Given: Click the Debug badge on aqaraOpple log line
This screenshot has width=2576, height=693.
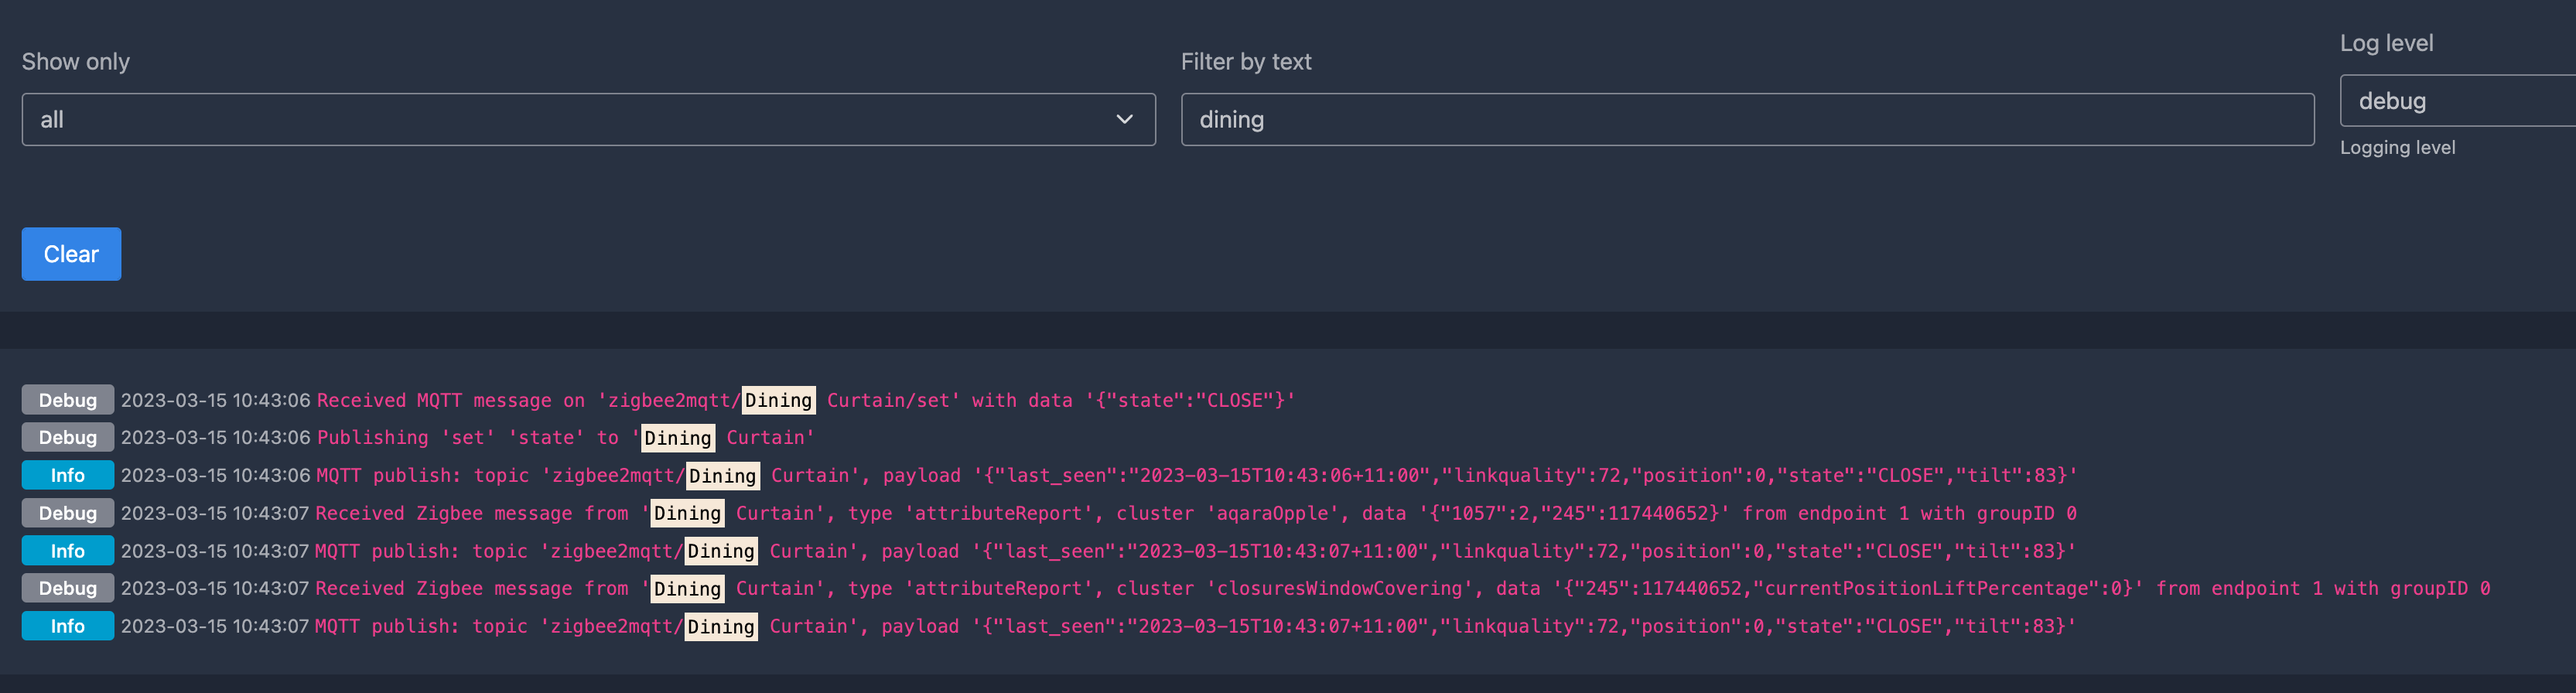Looking at the screenshot, I should pyautogui.click(x=68, y=513).
